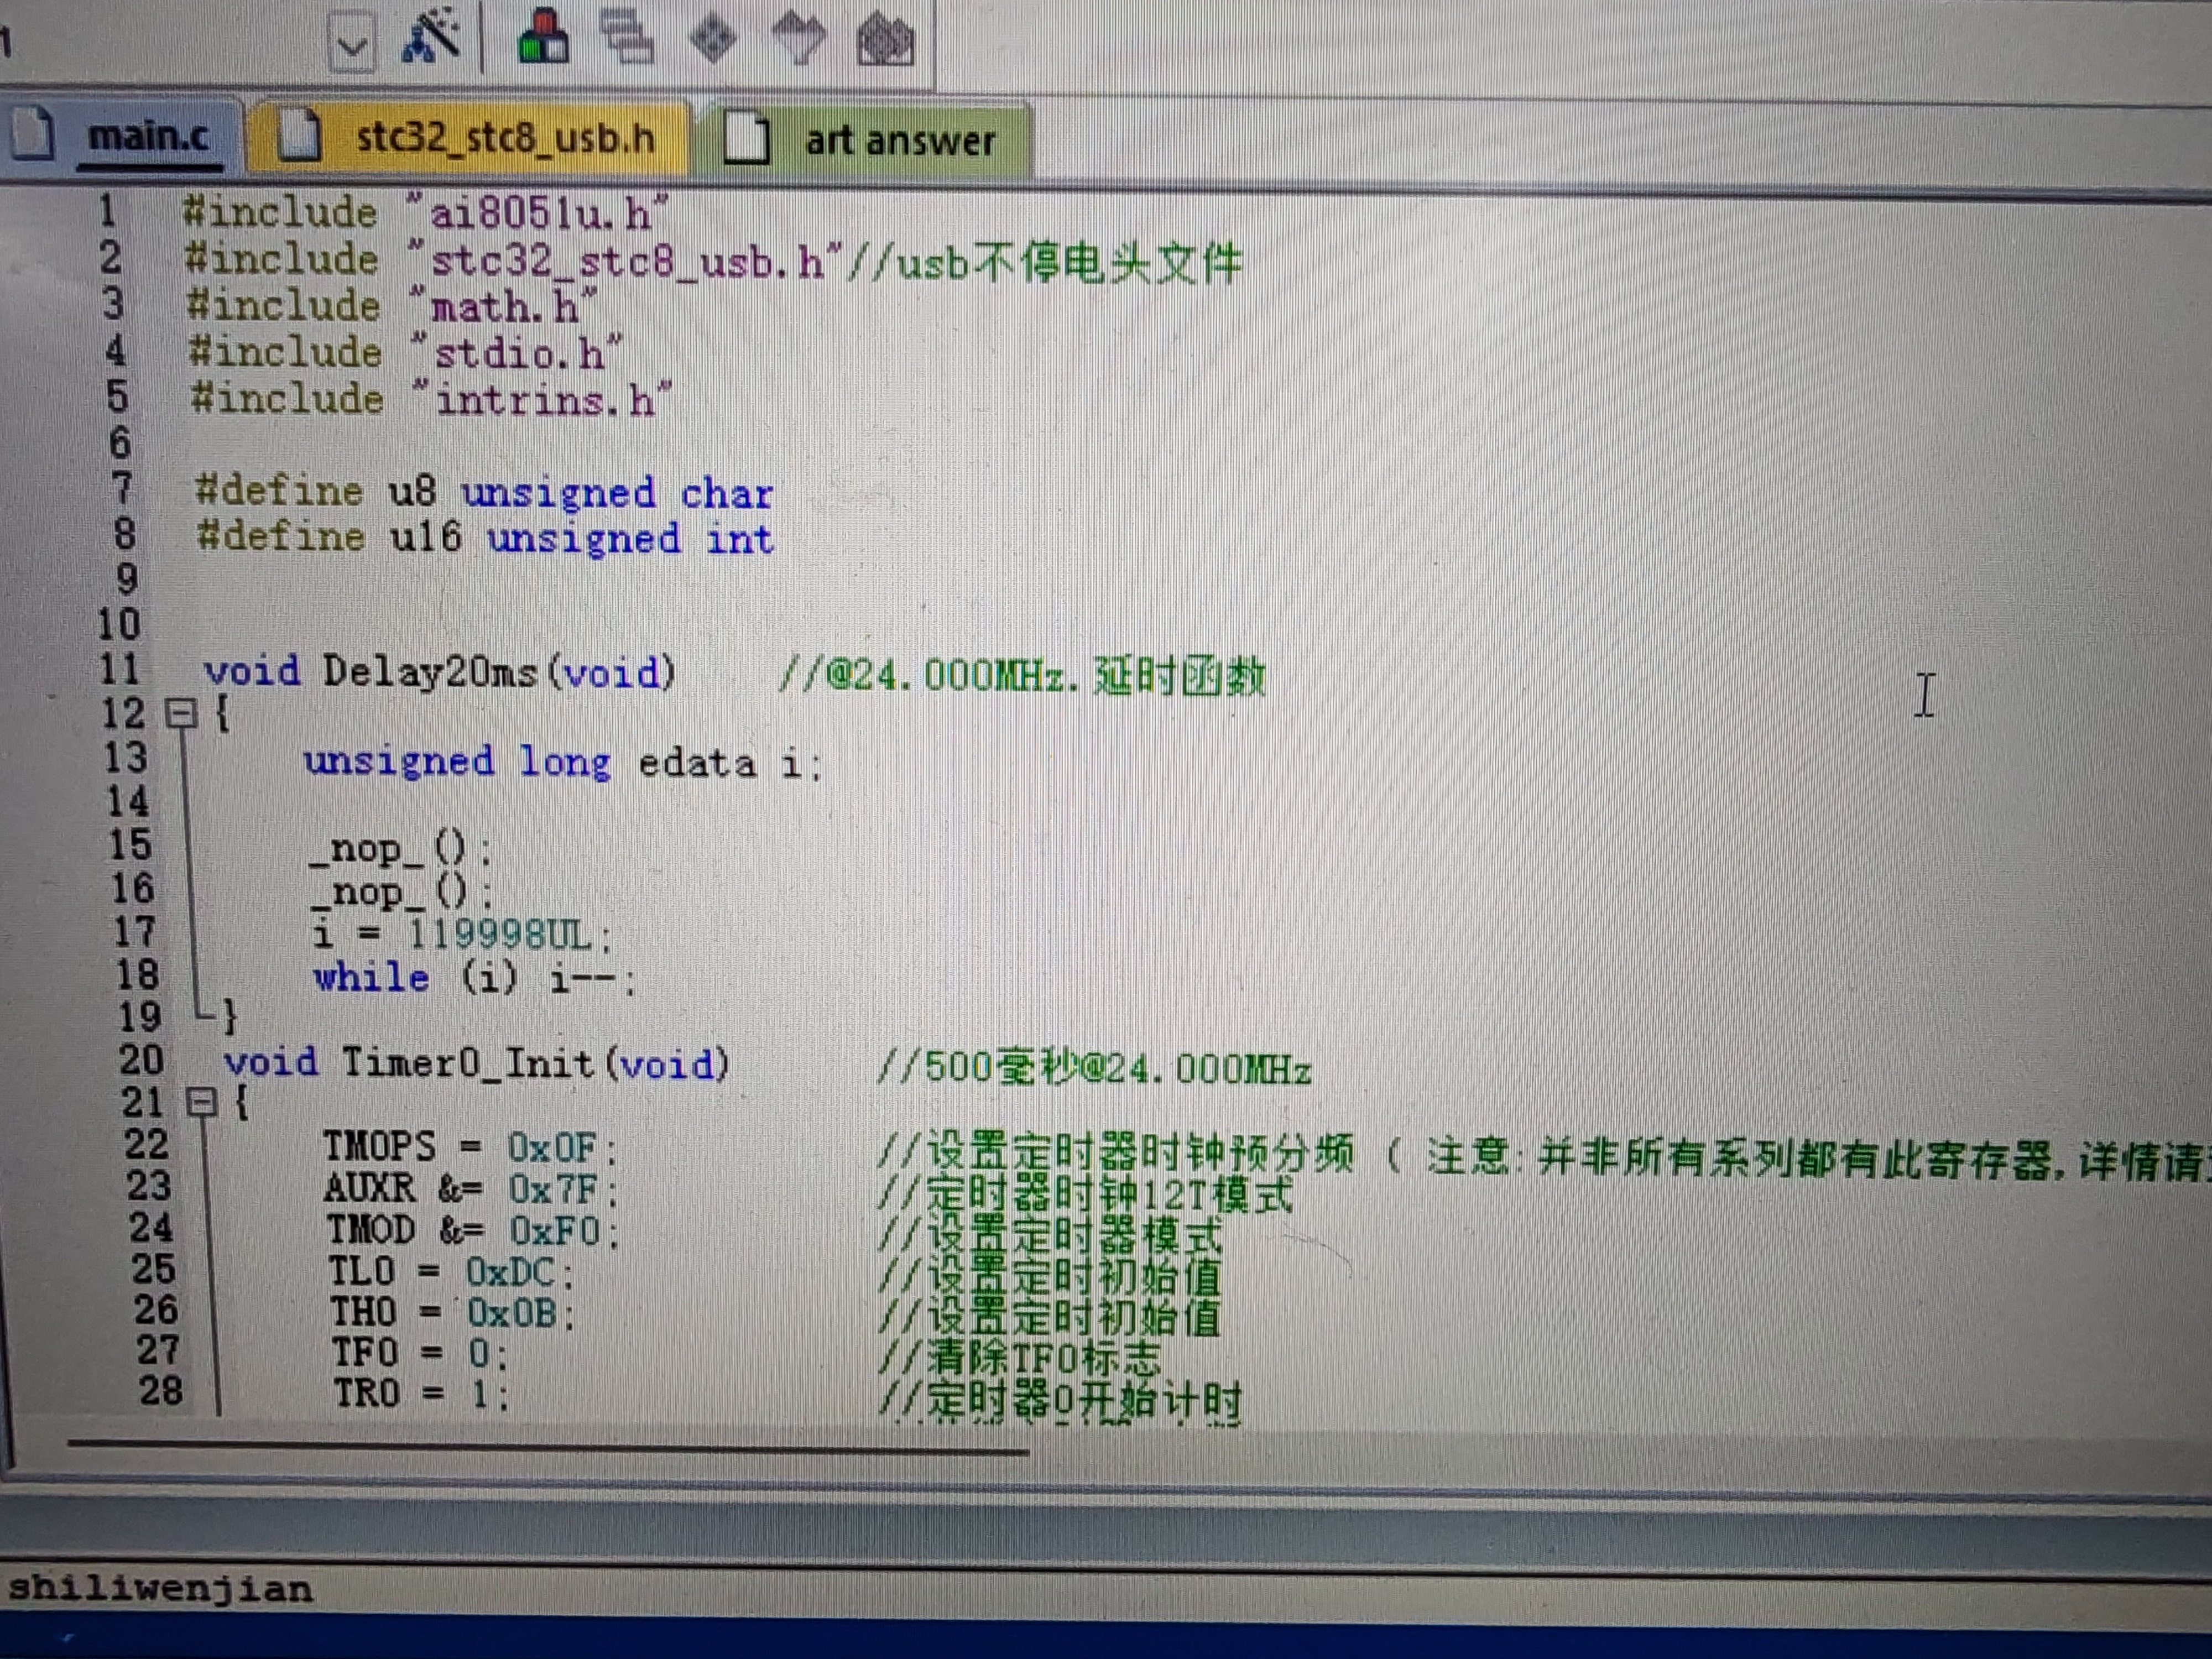Open the target selection dropdown arrow
The height and width of the screenshot is (1659, 2212).
pyautogui.click(x=352, y=44)
